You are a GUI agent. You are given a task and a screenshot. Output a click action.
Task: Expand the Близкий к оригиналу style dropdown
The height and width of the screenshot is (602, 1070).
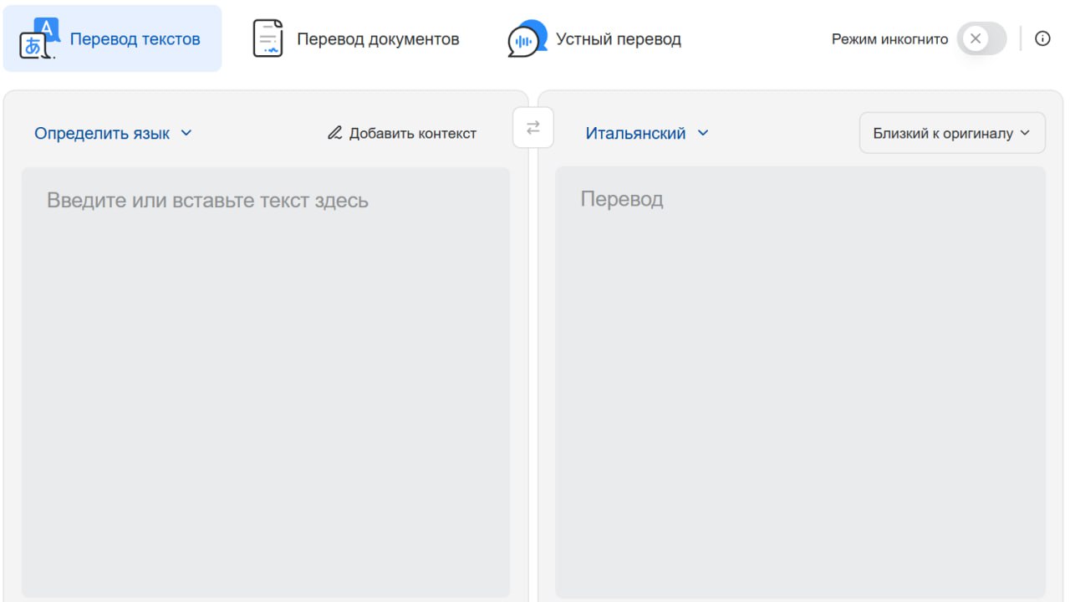[x=943, y=133]
